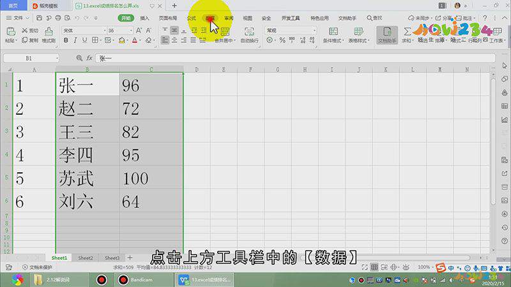Viewport: 511px width, 287px height.
Task: Increase font size with A+ icon
Action: 139,30
